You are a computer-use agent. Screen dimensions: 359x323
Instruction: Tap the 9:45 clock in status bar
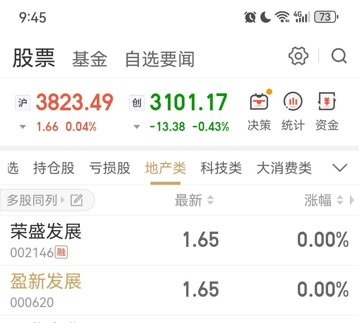33,18
